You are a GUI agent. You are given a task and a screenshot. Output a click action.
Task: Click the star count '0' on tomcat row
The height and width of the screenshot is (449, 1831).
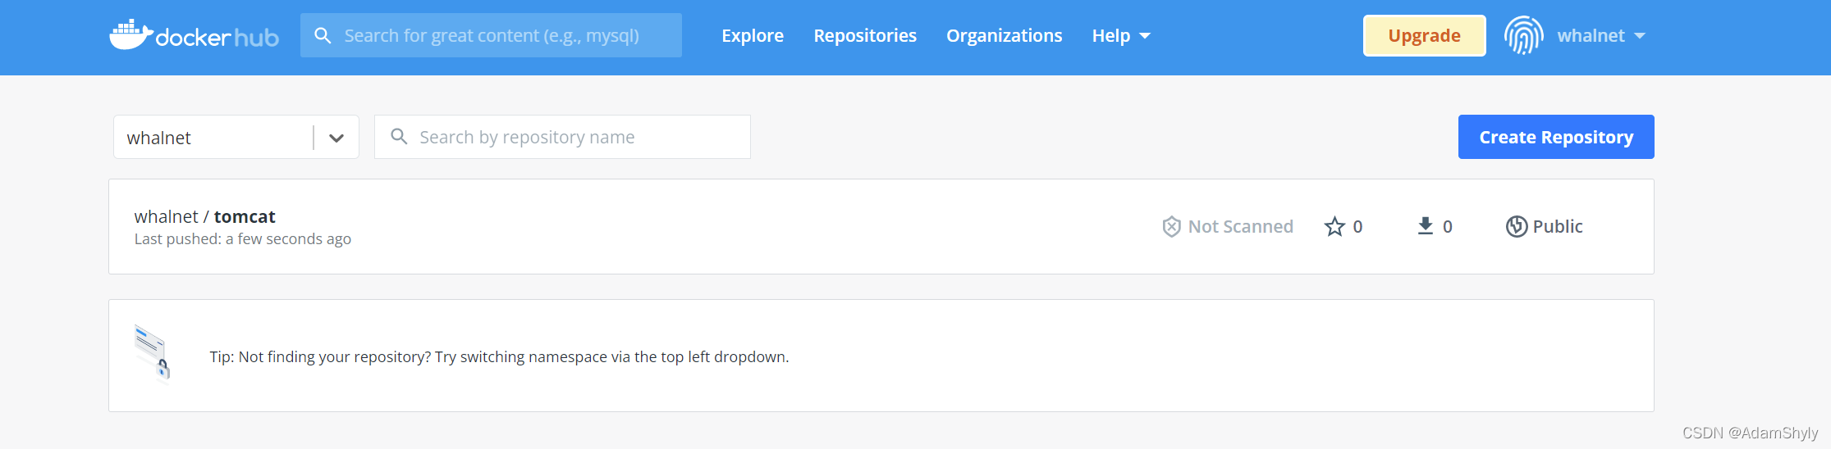pyautogui.click(x=1357, y=226)
